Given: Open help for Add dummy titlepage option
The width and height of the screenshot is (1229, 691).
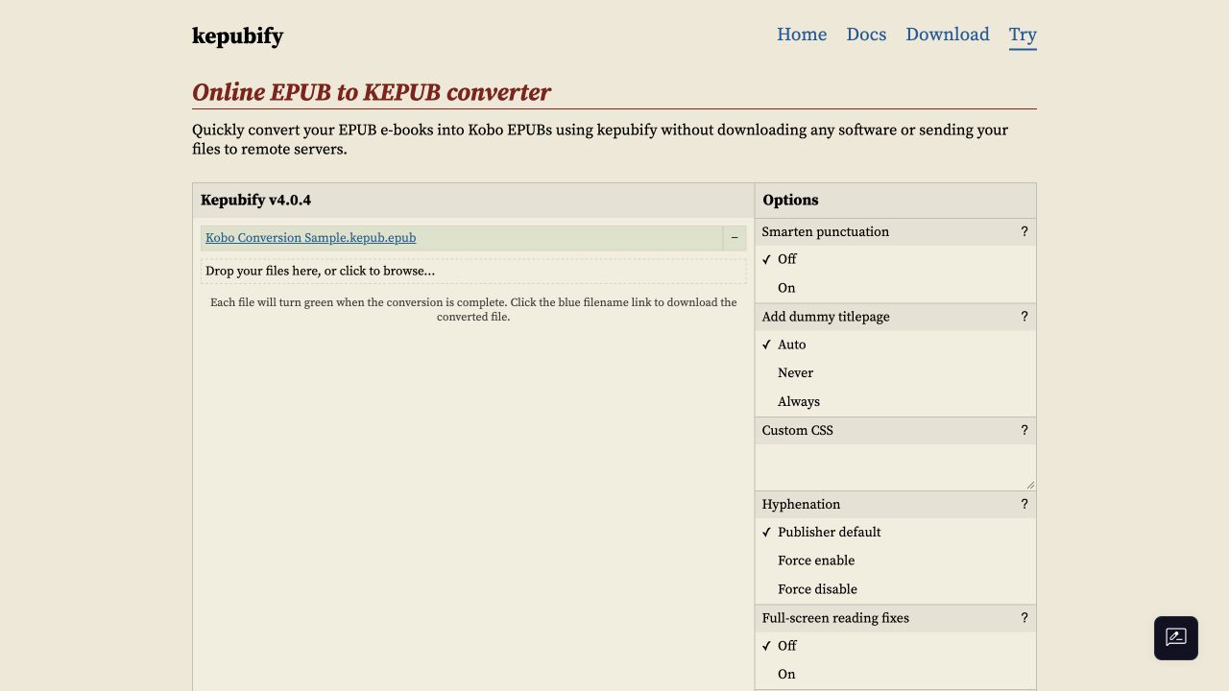Looking at the screenshot, I should click(1024, 317).
